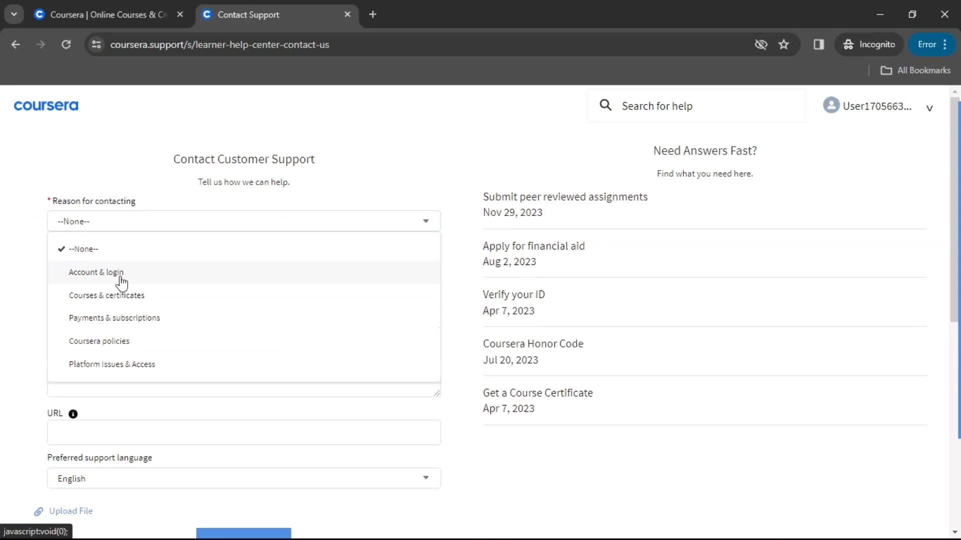Image resolution: width=961 pixels, height=540 pixels.
Task: Reload the page
Action: pyautogui.click(x=66, y=44)
